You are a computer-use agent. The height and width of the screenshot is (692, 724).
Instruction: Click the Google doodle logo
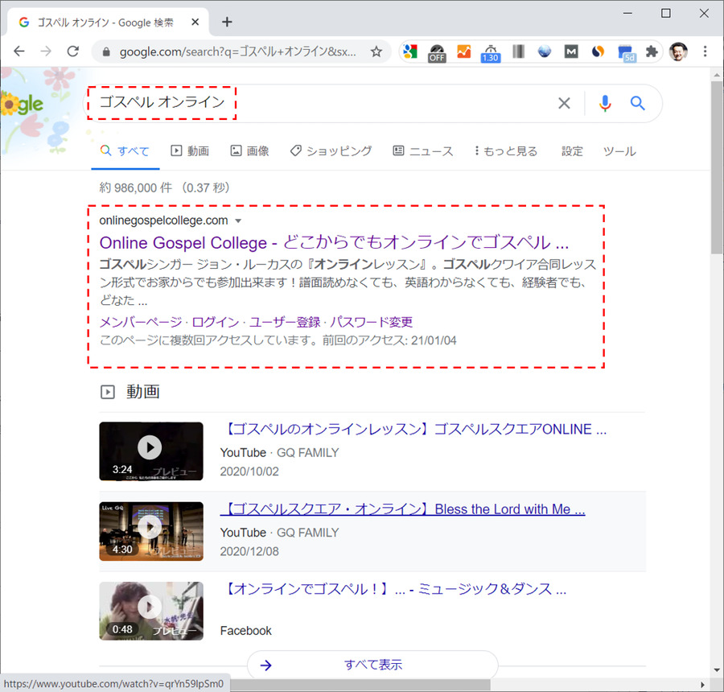coord(23,104)
